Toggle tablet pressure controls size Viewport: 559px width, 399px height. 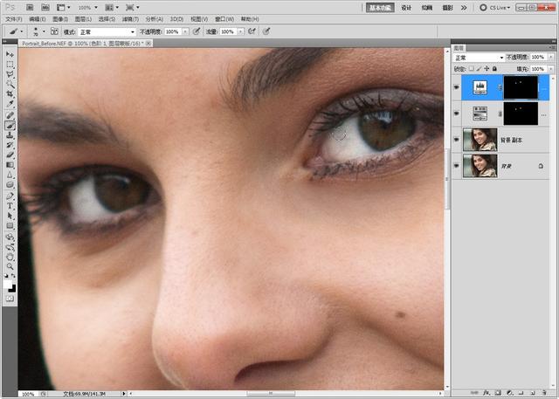[x=266, y=31]
